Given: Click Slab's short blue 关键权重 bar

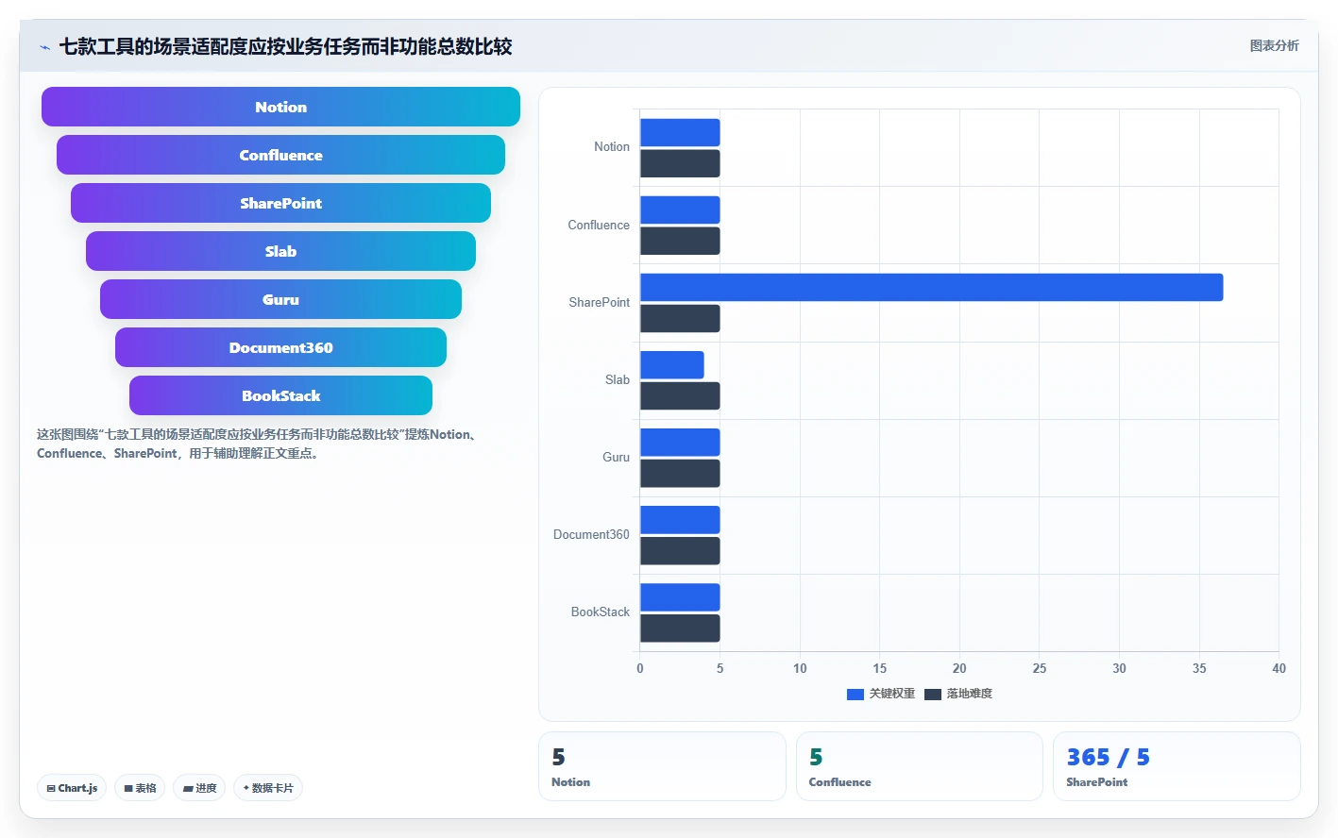Looking at the screenshot, I should (672, 364).
